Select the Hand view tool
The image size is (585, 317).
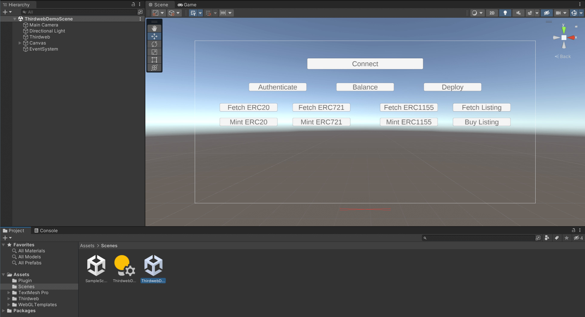point(154,28)
